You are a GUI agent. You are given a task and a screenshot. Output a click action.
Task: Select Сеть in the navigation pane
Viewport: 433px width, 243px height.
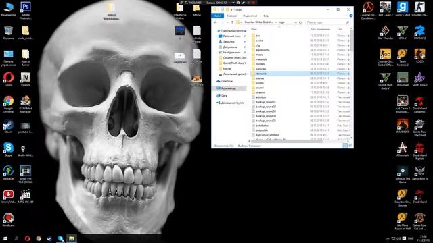pos(224,95)
